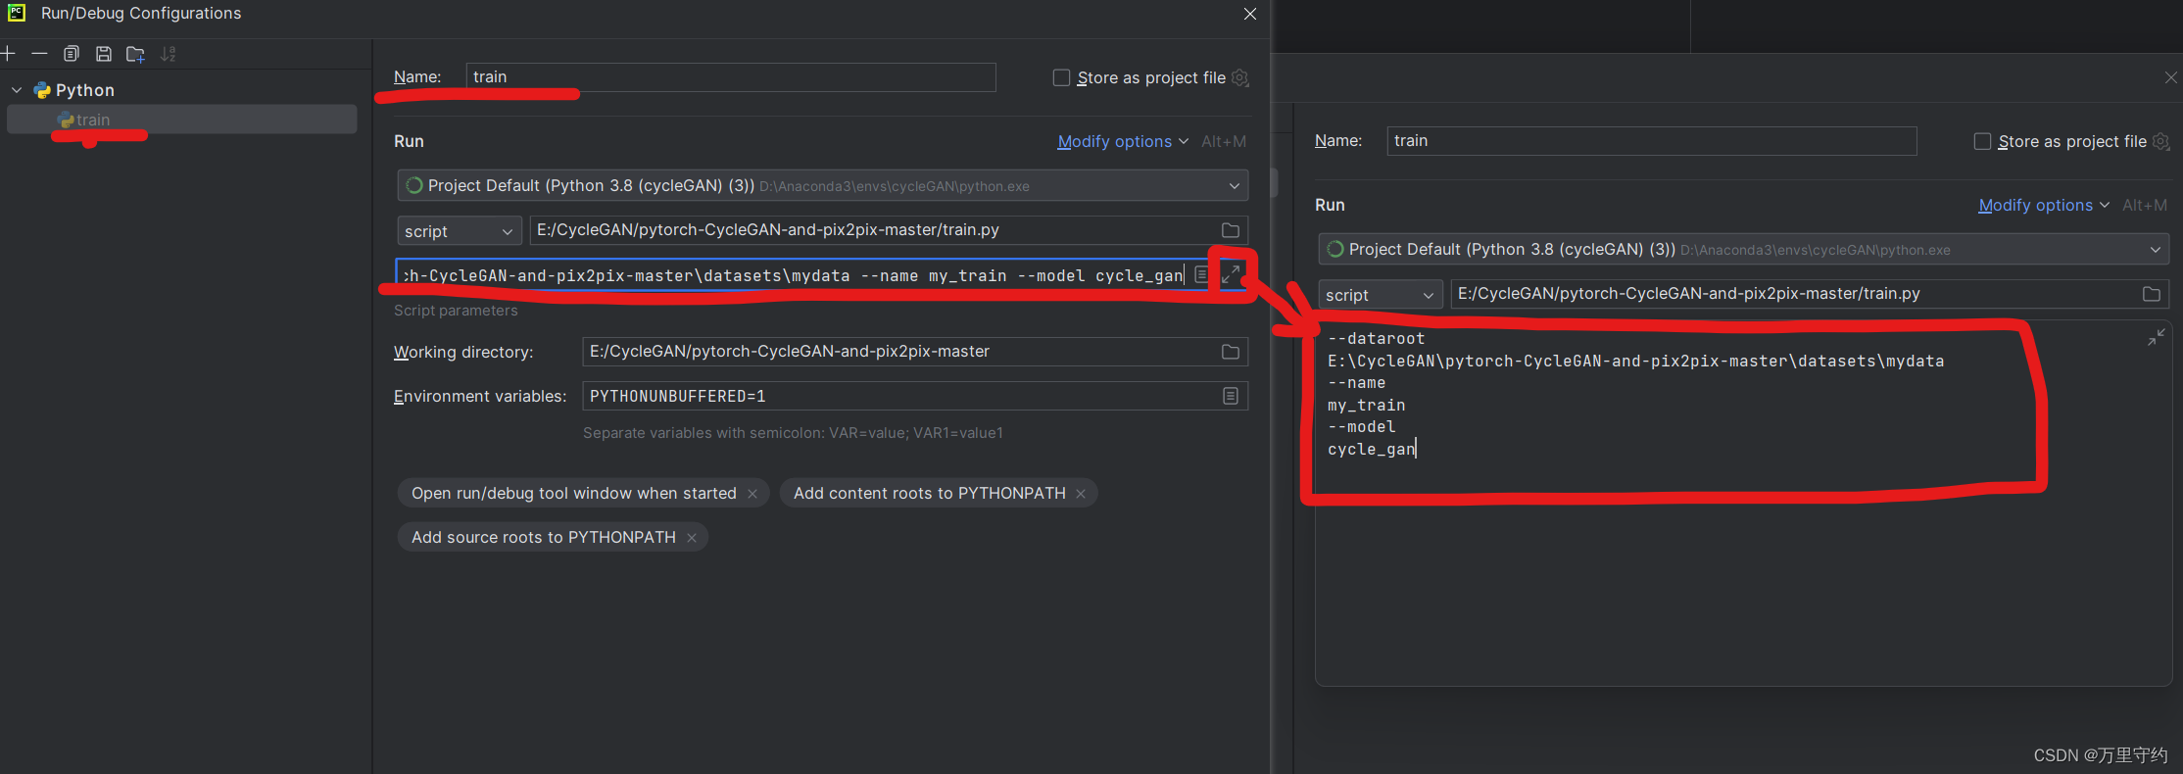This screenshot has width=2183, height=774.
Task: Remove the 'Add content roots to PYTHONPATH' tag
Action: tap(1081, 494)
